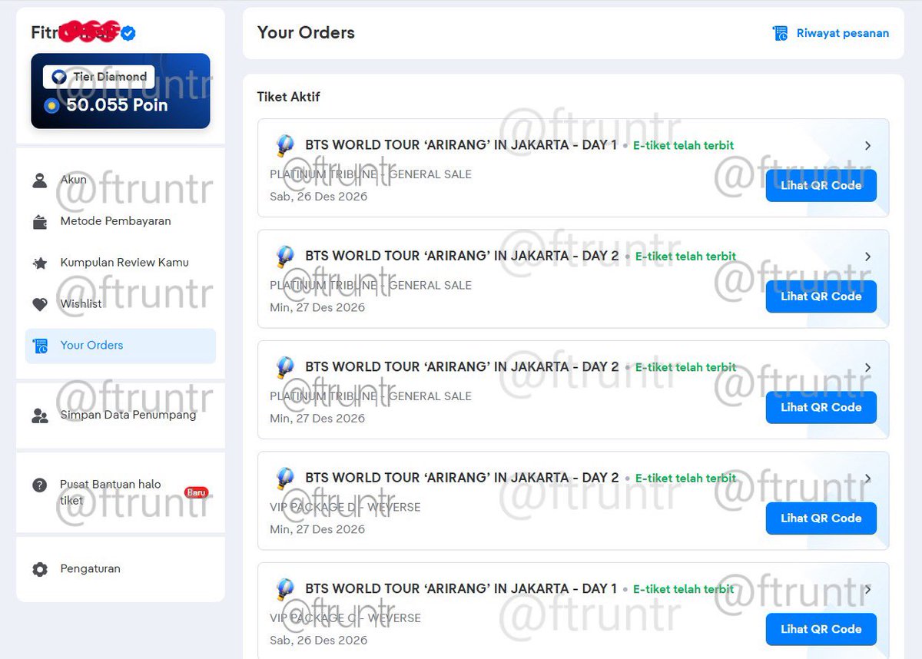The width and height of the screenshot is (922, 659).
Task: Click the balloon icon on VIP Package C ticket
Action: pos(285,589)
